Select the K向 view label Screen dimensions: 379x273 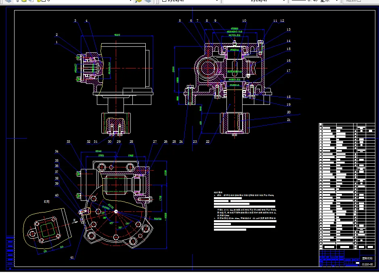pyautogui.click(x=47, y=202)
